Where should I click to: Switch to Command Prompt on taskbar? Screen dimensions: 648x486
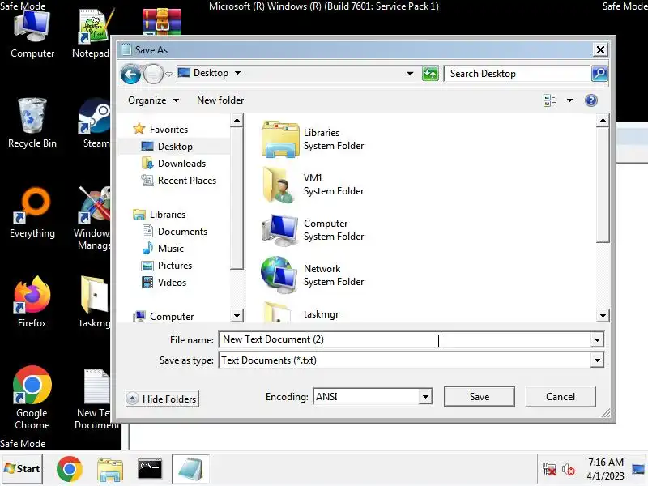[x=150, y=469]
